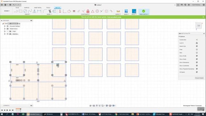Apply the Symmetry constraint
This screenshot has width=206, height=116.
point(107,11)
